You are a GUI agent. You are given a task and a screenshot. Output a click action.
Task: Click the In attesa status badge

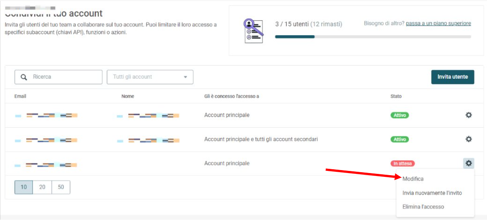402,163
